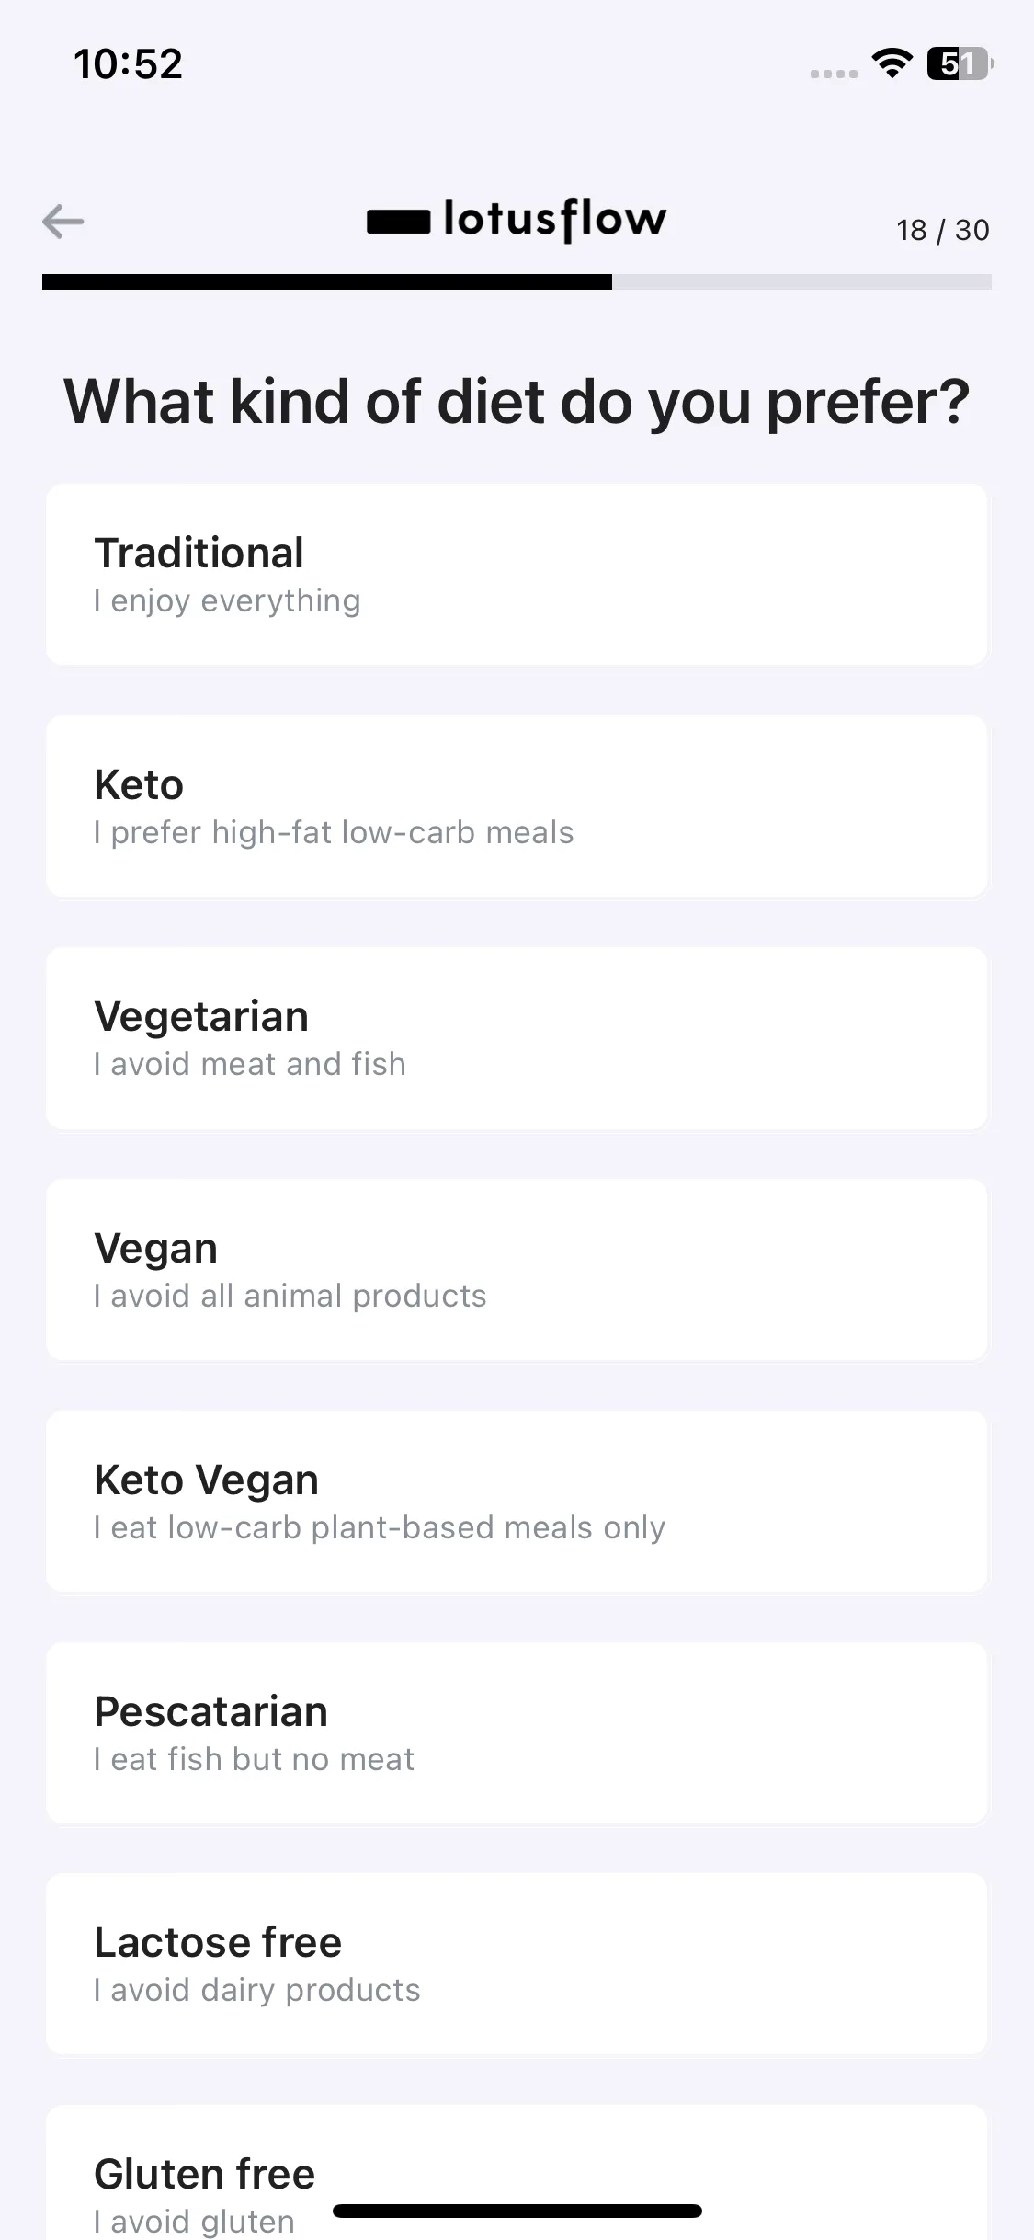Click the quiz progress bar
This screenshot has height=2240, width=1034.
pos(517,281)
